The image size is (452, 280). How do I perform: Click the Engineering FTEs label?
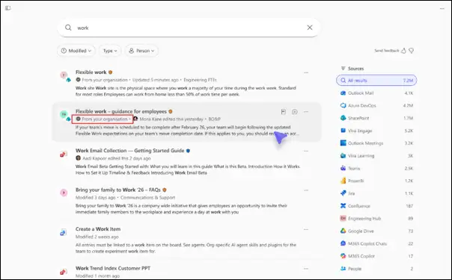pyautogui.click(x=200, y=80)
